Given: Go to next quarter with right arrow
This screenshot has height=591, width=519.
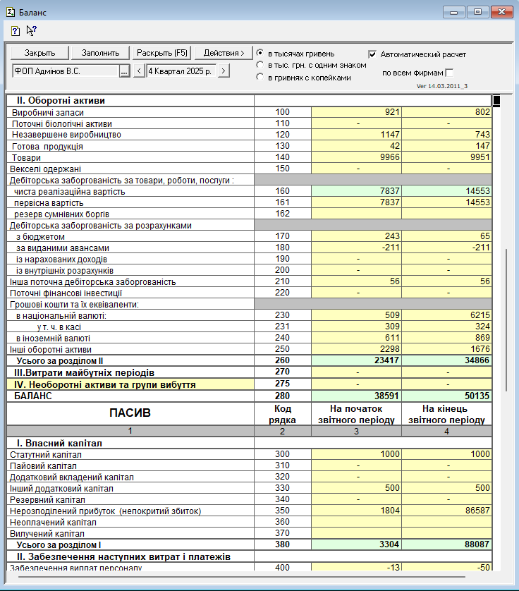Looking at the screenshot, I should pos(224,71).
